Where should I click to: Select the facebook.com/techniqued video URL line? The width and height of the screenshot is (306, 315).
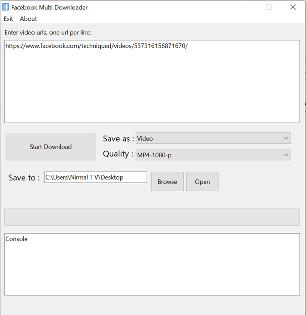(96, 46)
